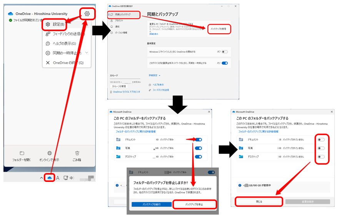Open the 詳細を表示 link in settings
This screenshot has height=218, width=340.
[x=154, y=34]
